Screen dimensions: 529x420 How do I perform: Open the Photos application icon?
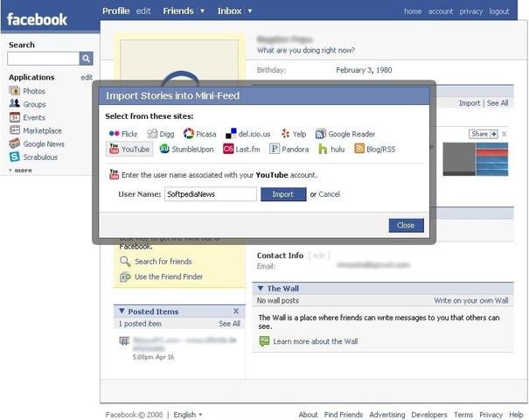click(15, 91)
